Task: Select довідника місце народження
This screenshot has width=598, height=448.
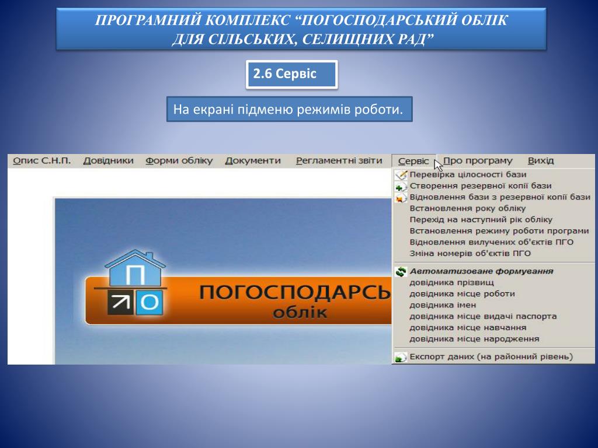Action: pyautogui.click(x=474, y=339)
